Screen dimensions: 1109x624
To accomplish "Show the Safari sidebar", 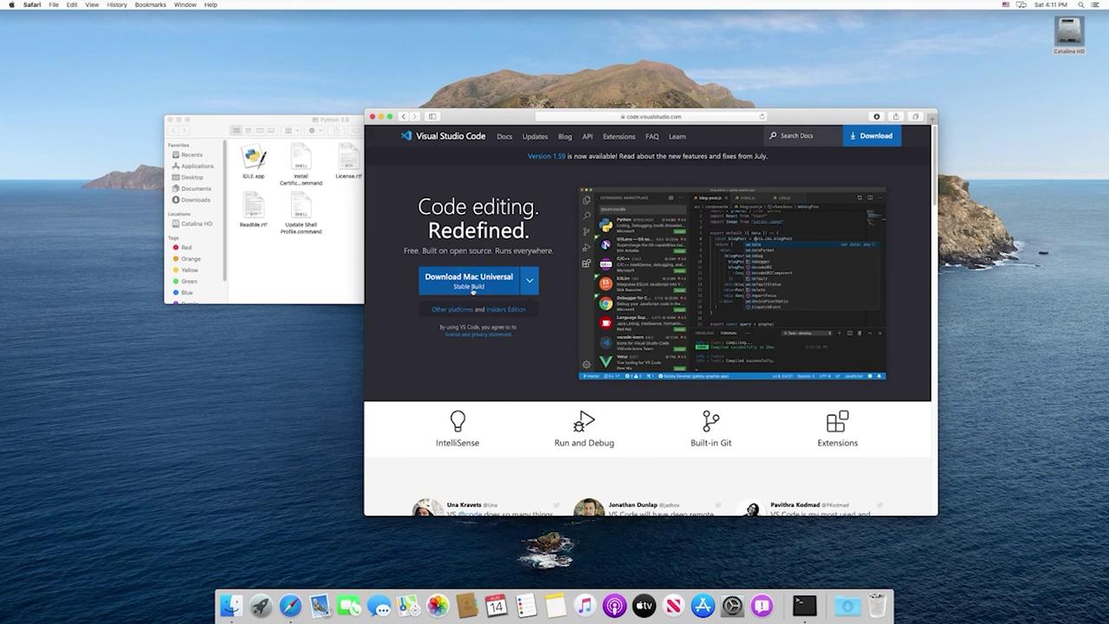I will pyautogui.click(x=432, y=116).
